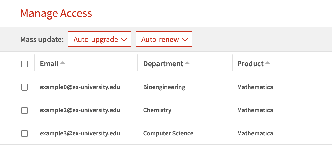Image resolution: width=332 pixels, height=151 pixels.
Task: Click the Computer Science department cell
Action: coord(168,134)
